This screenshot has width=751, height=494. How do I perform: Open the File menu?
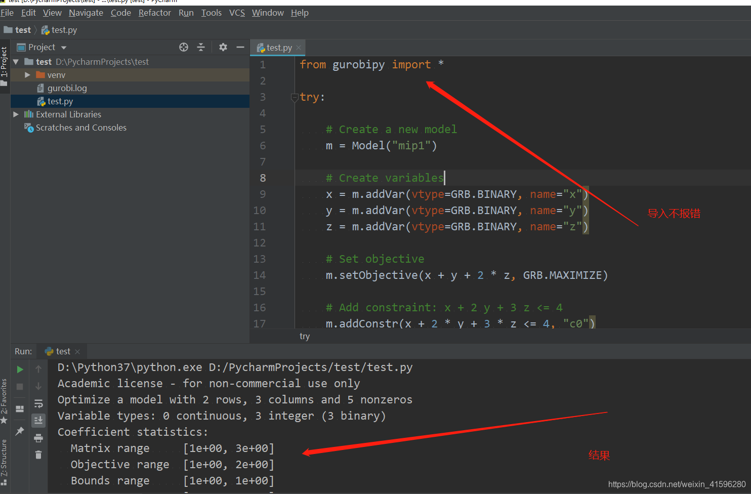tap(7, 13)
